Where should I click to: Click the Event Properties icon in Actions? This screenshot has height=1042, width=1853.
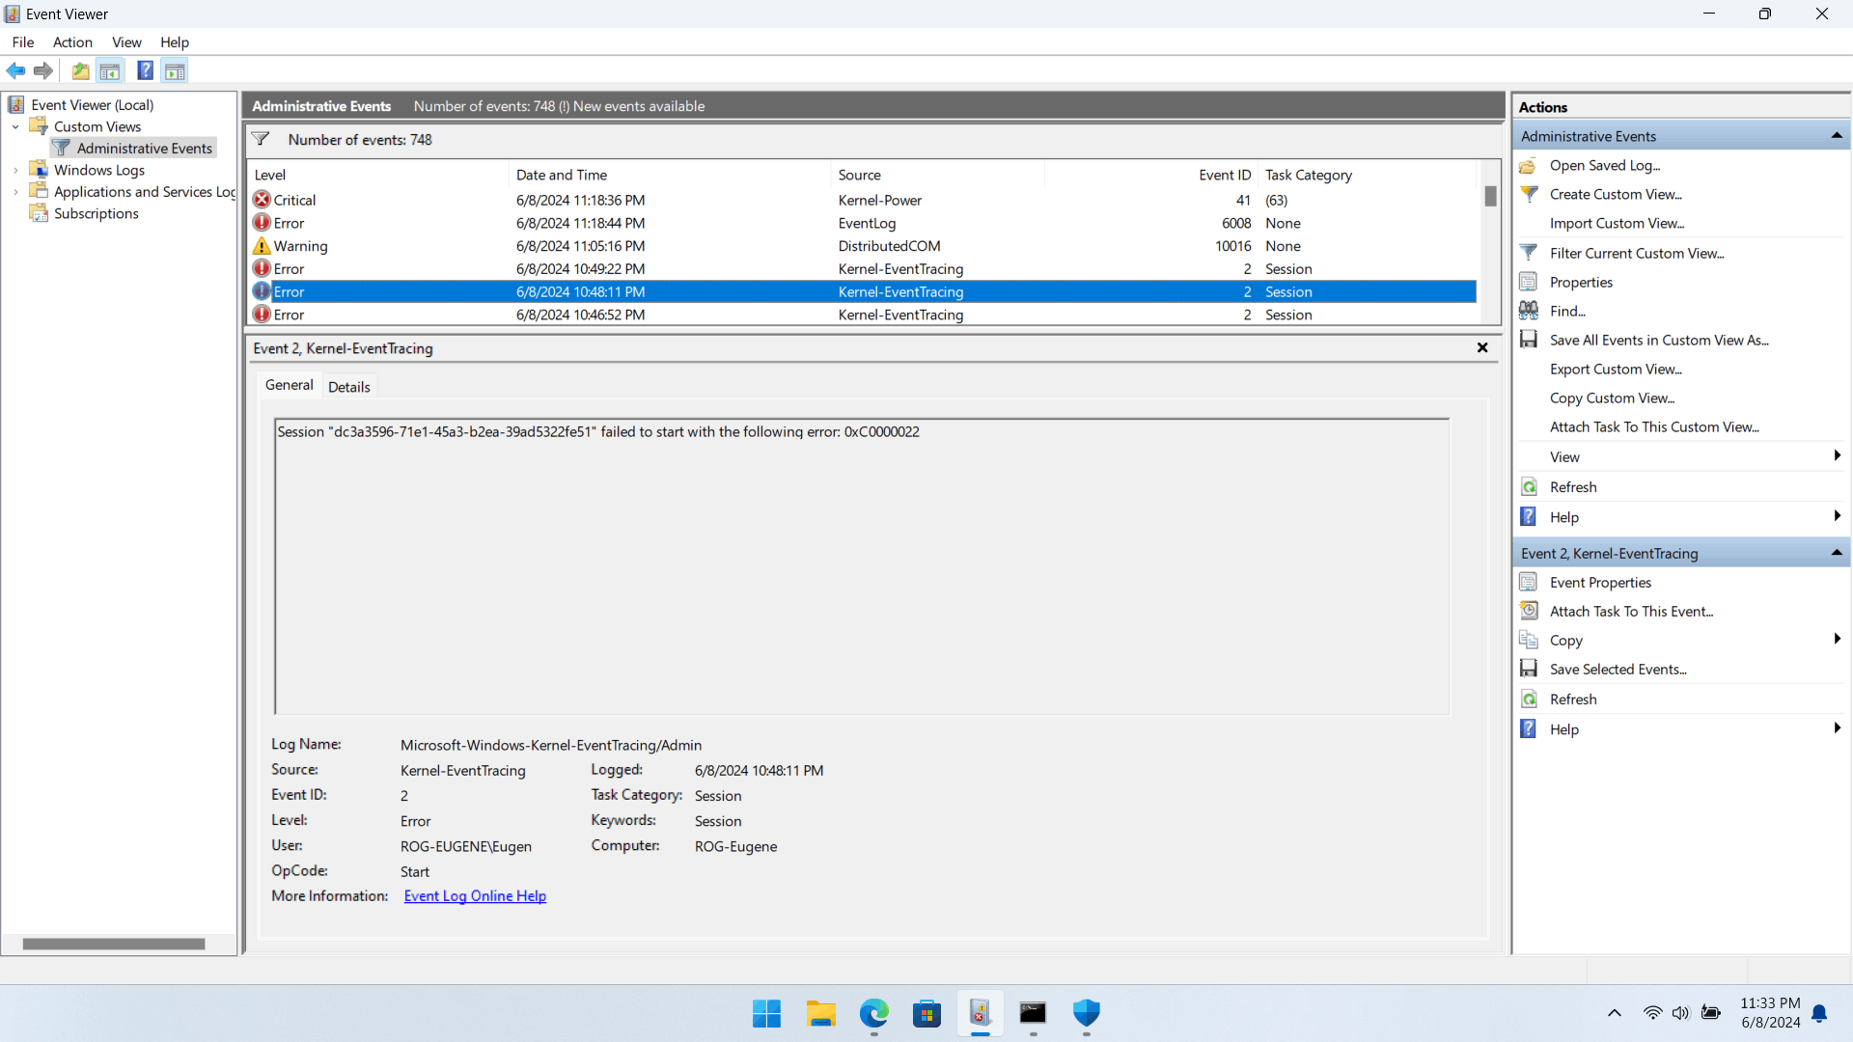point(1529,582)
